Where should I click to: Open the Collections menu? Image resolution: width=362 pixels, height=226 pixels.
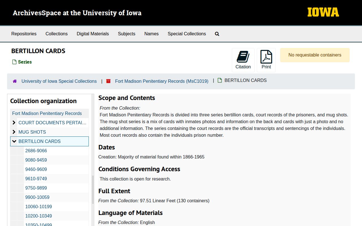tap(57, 34)
